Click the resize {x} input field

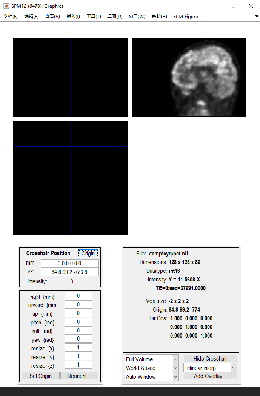(78, 347)
